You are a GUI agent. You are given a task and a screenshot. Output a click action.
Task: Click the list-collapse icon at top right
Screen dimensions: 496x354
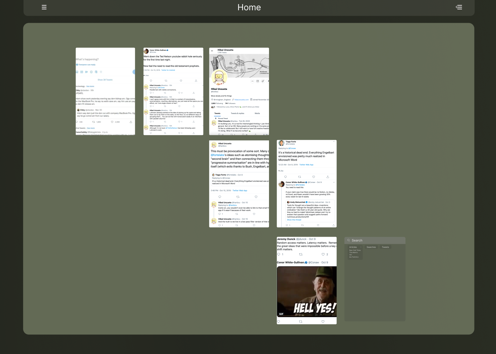click(459, 7)
